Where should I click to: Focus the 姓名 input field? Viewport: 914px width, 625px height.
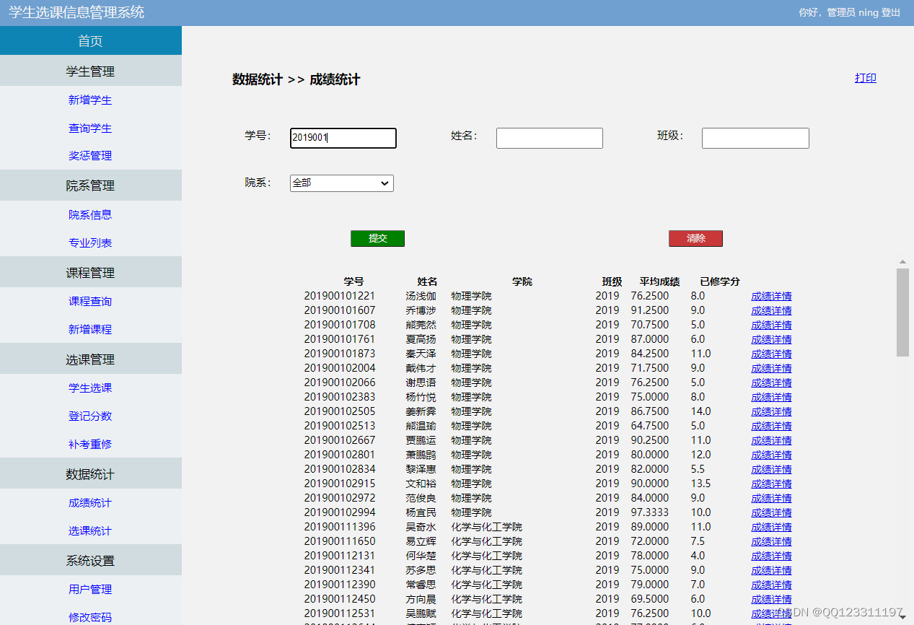click(x=550, y=139)
